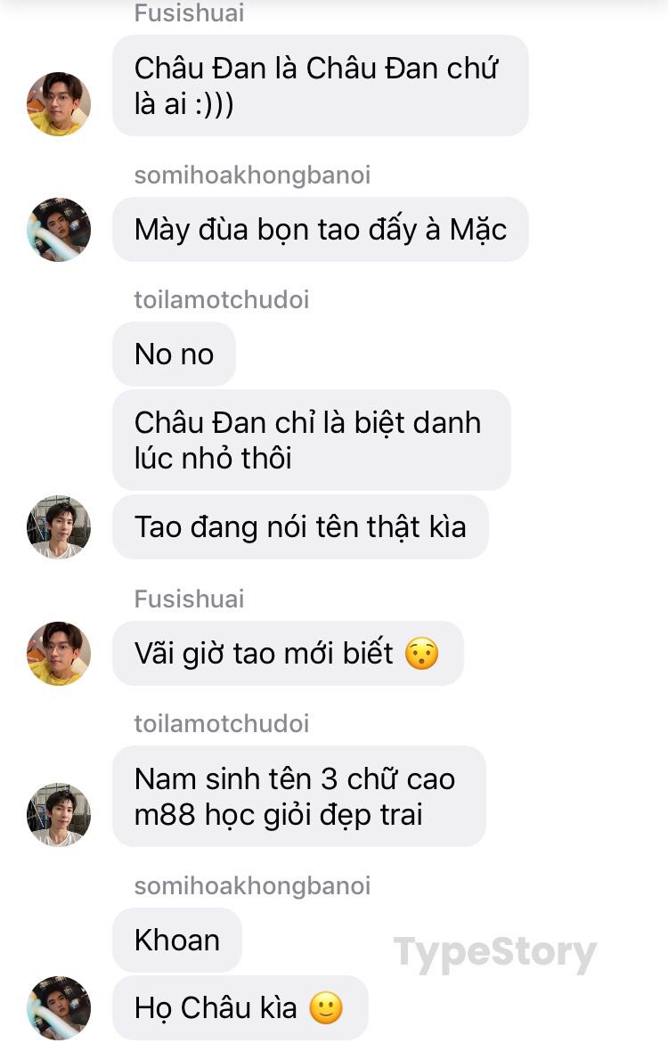Viewport: 668px width, 1043px height.
Task: Click the smiley emoji in 'Họ Châu kìa'
Action: [x=326, y=1007]
